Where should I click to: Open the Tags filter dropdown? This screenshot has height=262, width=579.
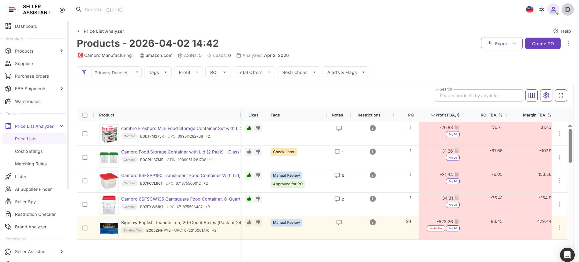click(x=158, y=72)
